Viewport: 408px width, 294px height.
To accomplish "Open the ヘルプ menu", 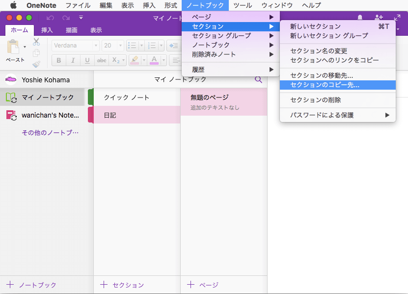I will click(x=311, y=5).
